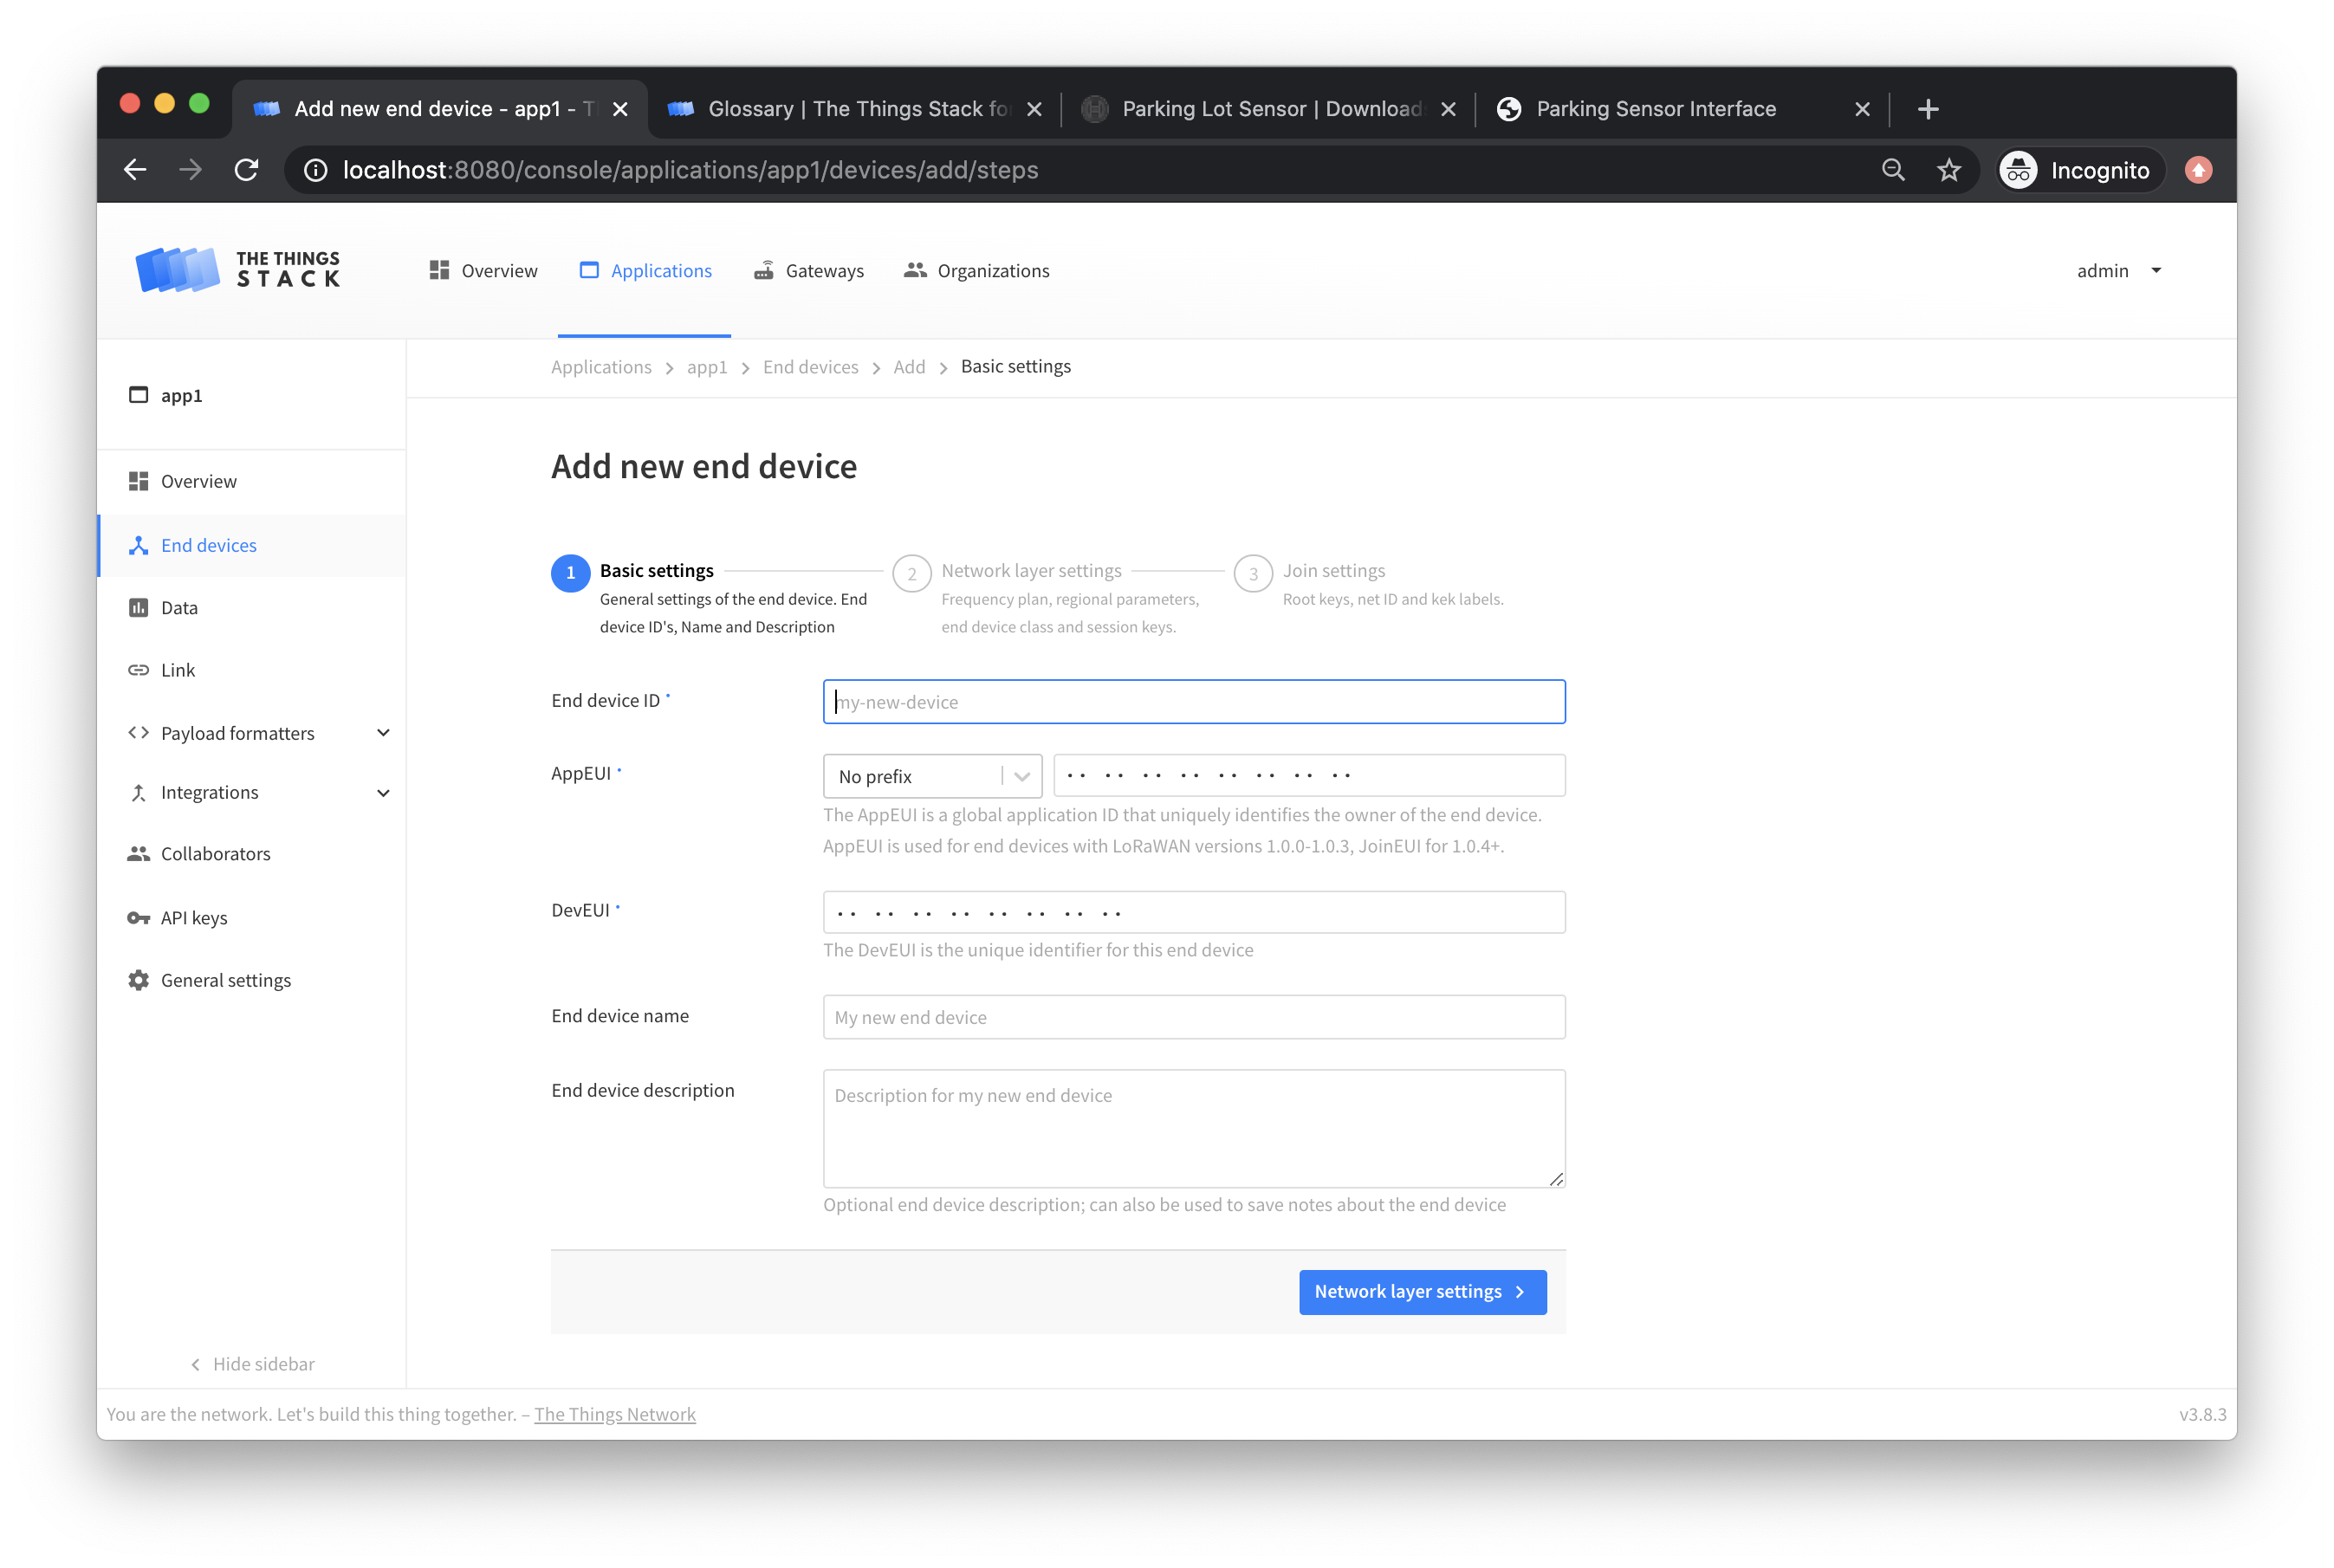Open the Payload formatters section
The width and height of the screenshot is (2334, 1568).
coord(237,732)
